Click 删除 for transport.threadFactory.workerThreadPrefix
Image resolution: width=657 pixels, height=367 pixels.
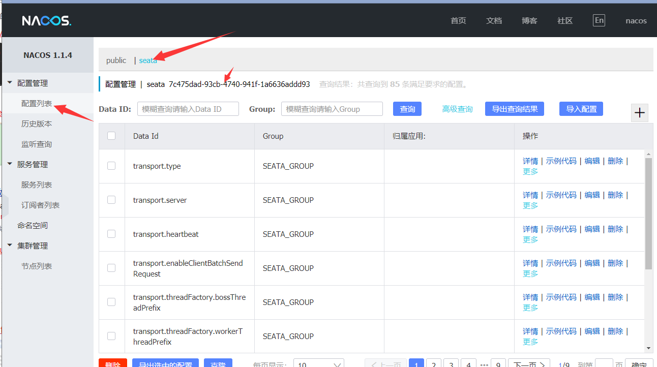(x=615, y=331)
